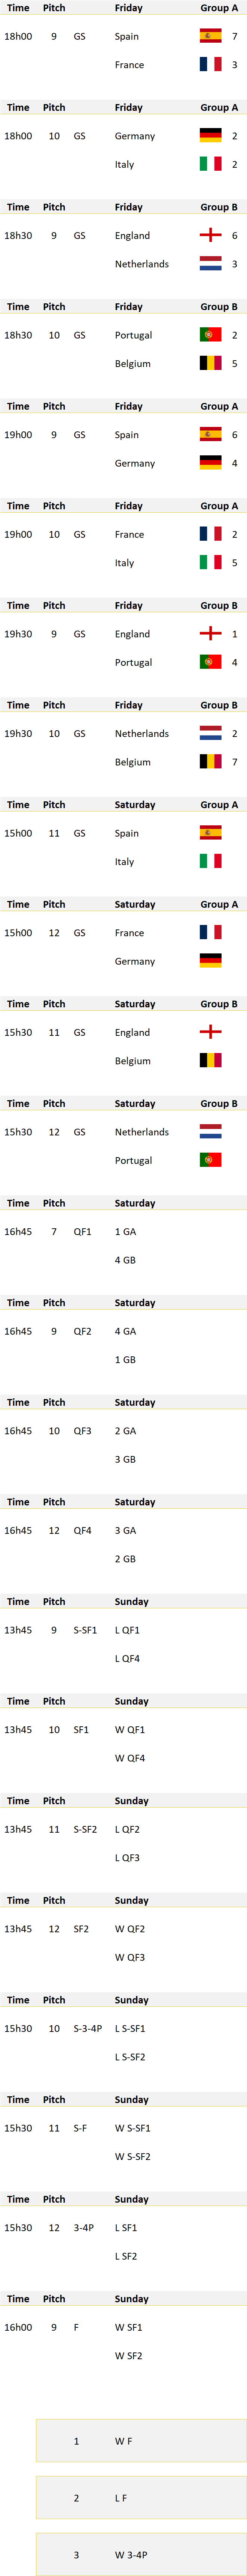The height and width of the screenshot is (2576, 247).
Task: Click the third place W 3-4P podium row
Action: click(x=141, y=2555)
